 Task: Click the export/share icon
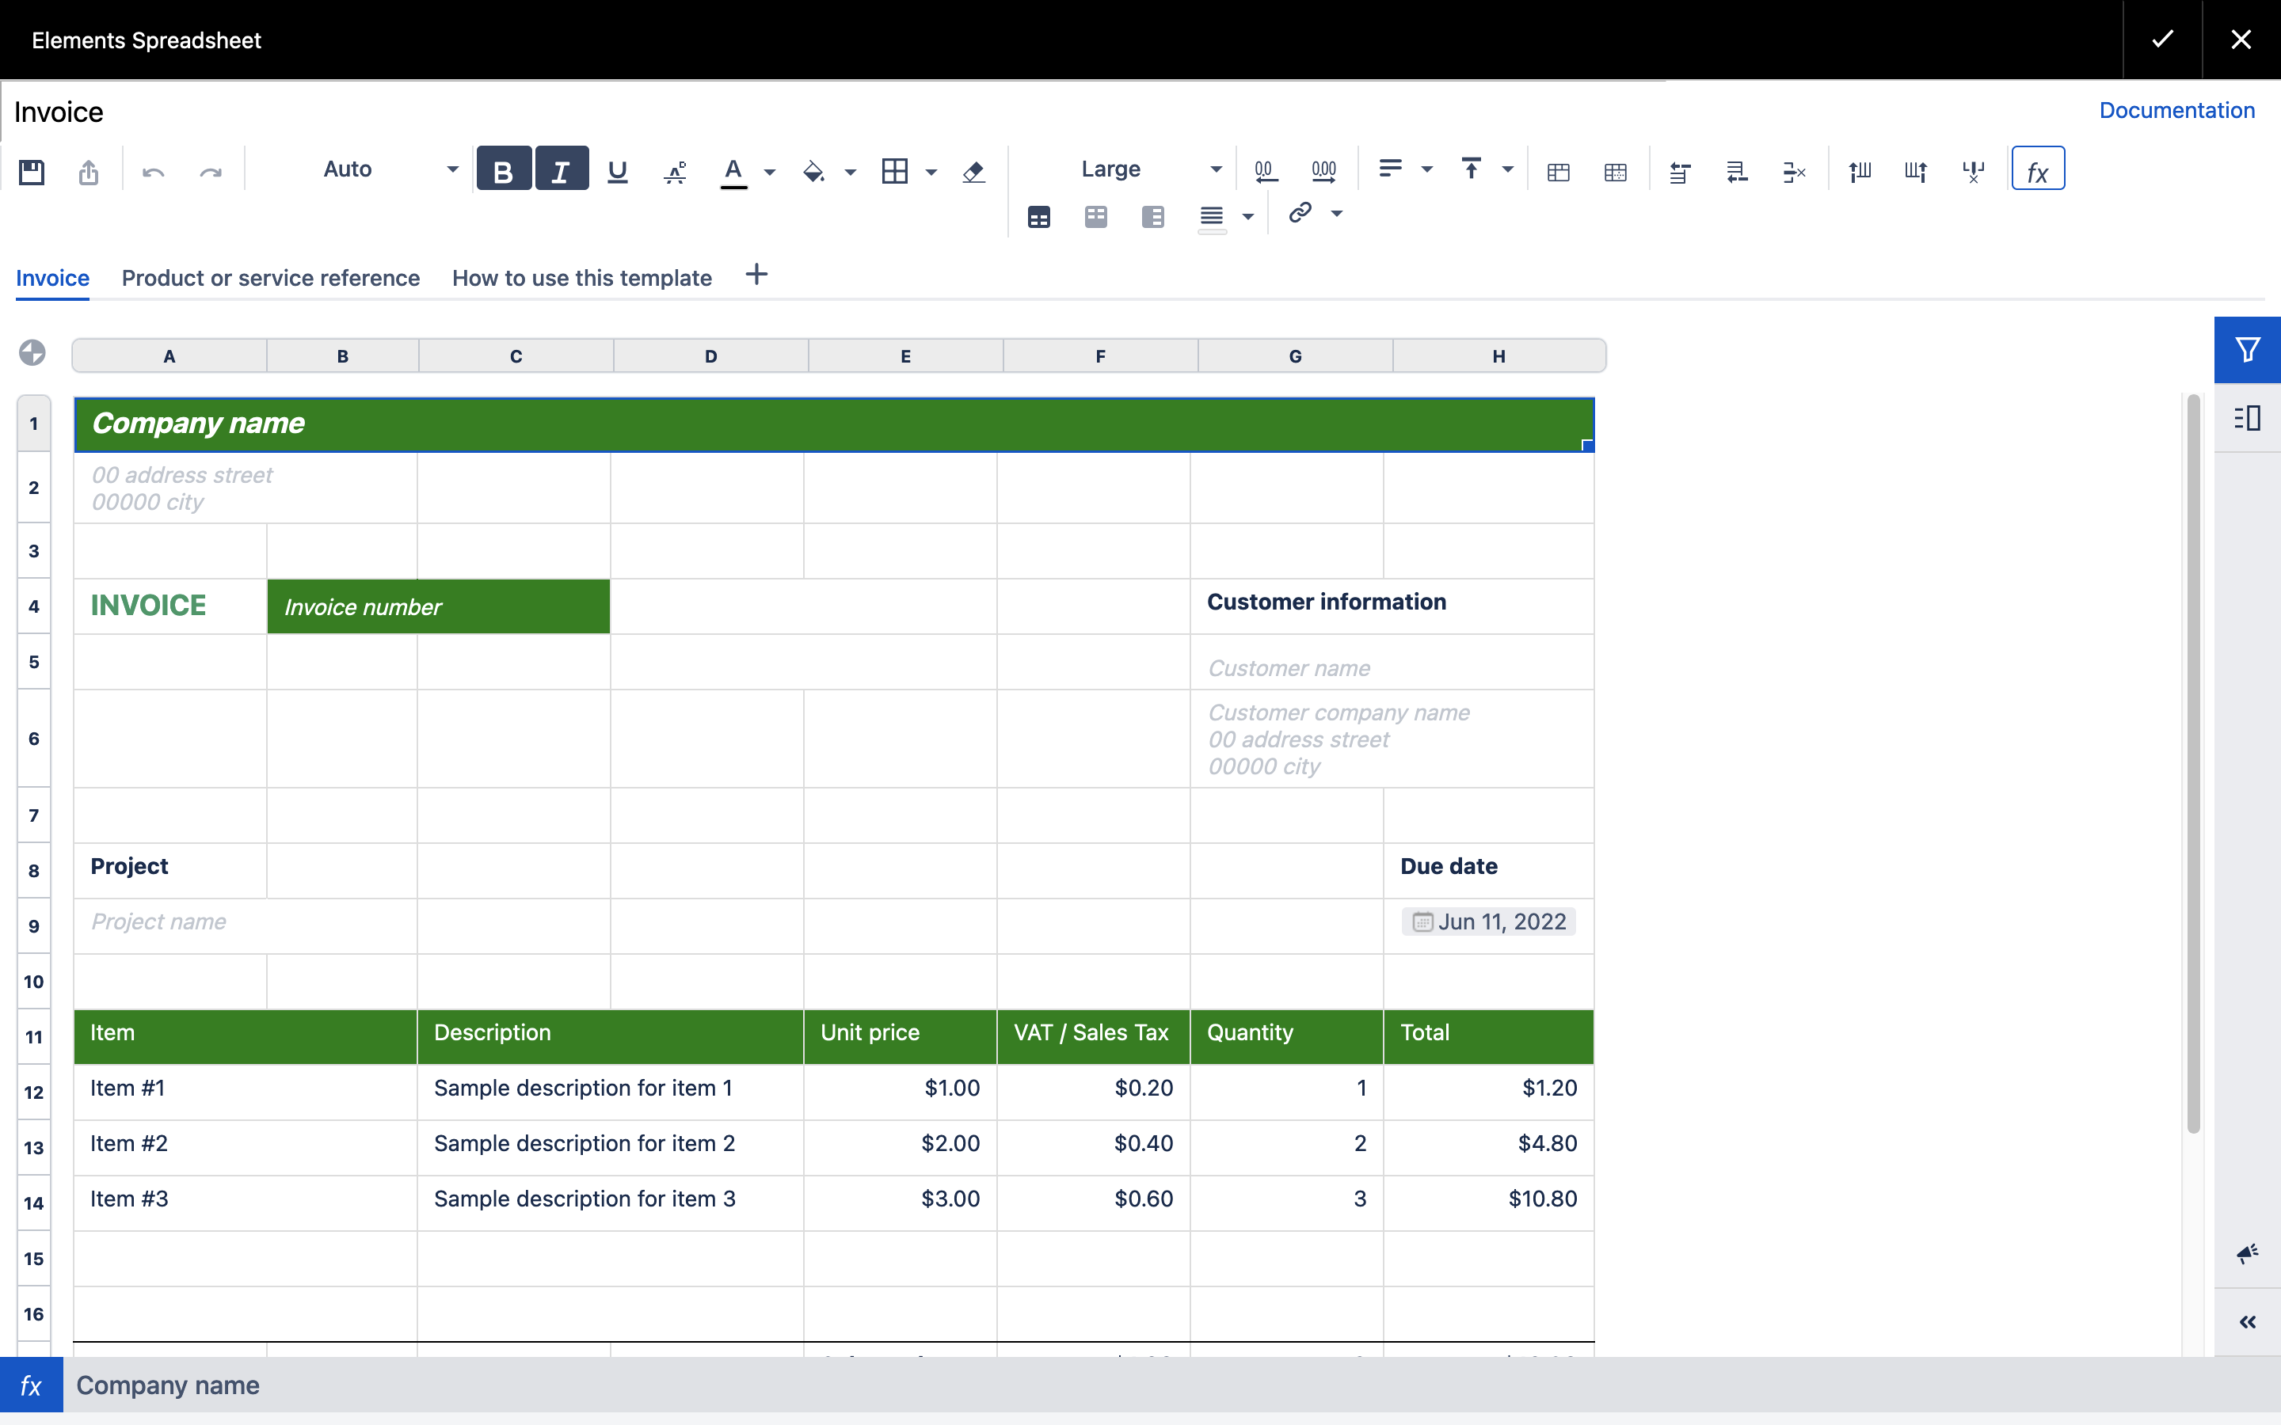tap(89, 172)
